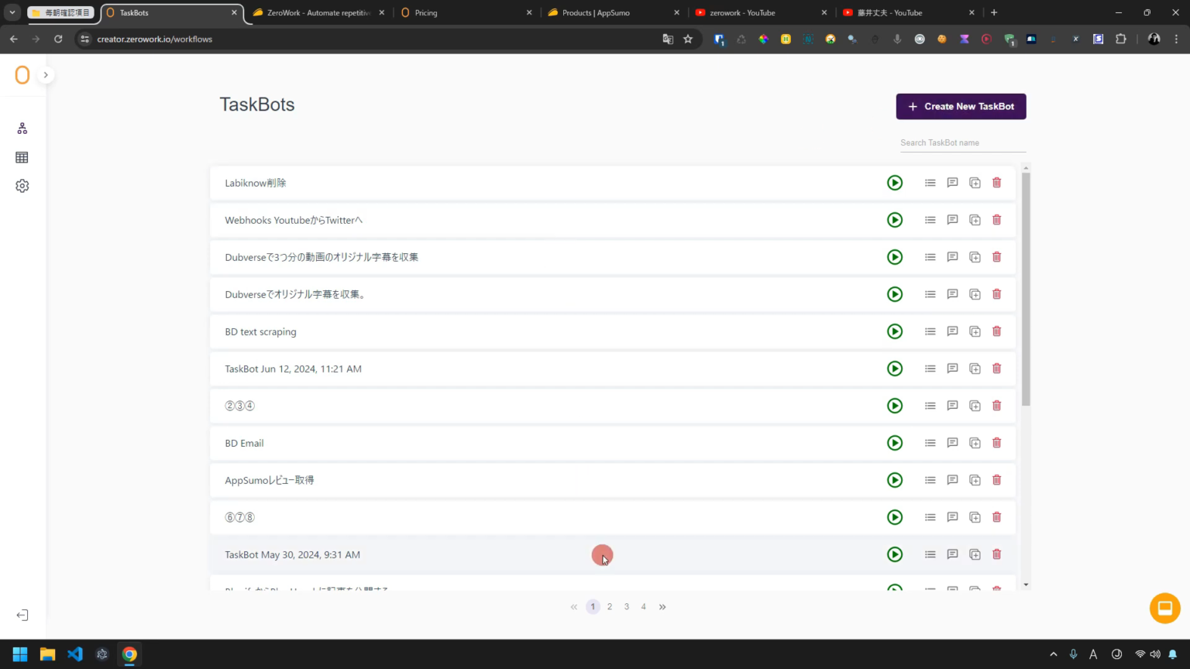
Task: Expand the collapsed left sidebar
Action: (x=45, y=74)
